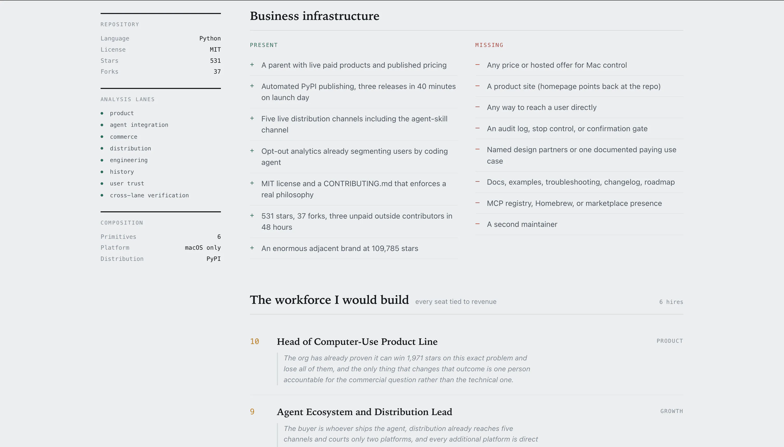This screenshot has height=447, width=784.
Task: Click the 'Business infrastructure' heading
Action: 314,16
